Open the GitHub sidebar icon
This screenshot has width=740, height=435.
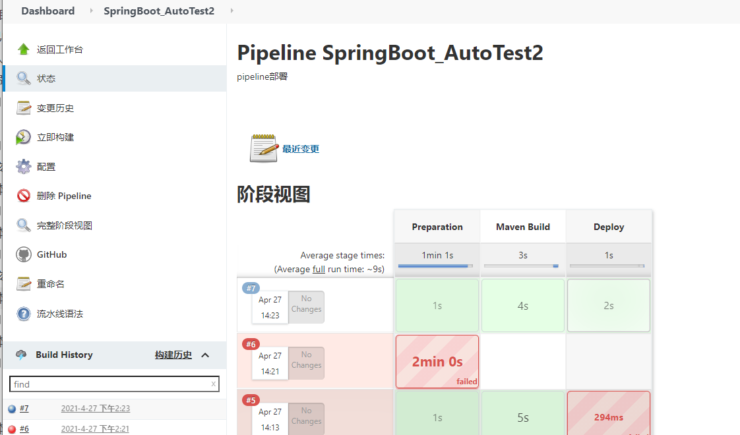pos(22,254)
